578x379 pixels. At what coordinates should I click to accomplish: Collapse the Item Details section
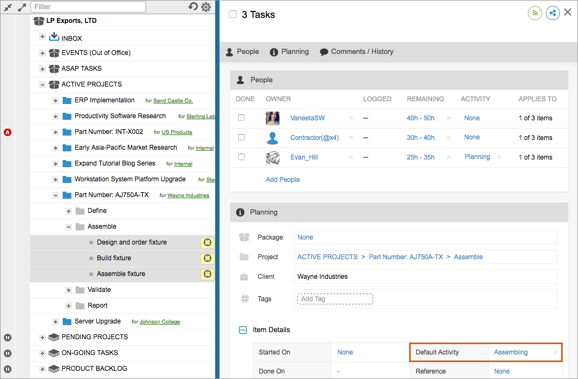coord(243,330)
